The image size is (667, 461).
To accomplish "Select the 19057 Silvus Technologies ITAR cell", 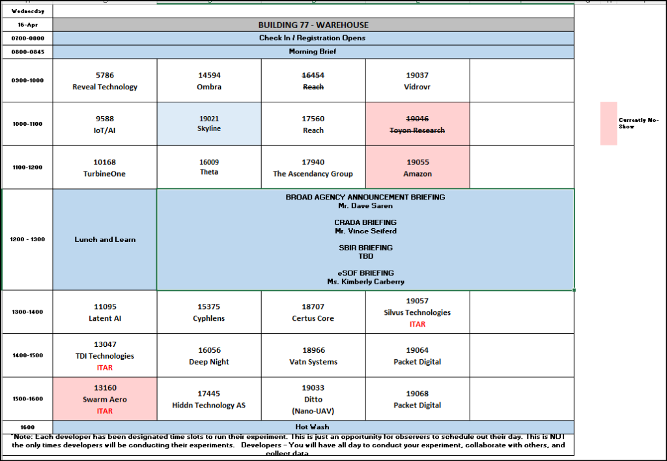I will pyautogui.click(x=418, y=312).
